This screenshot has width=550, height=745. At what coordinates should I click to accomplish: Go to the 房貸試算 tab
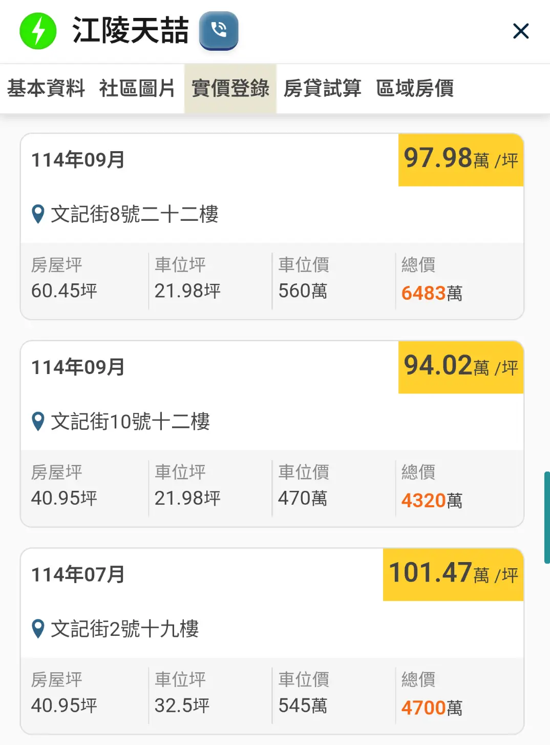point(322,88)
